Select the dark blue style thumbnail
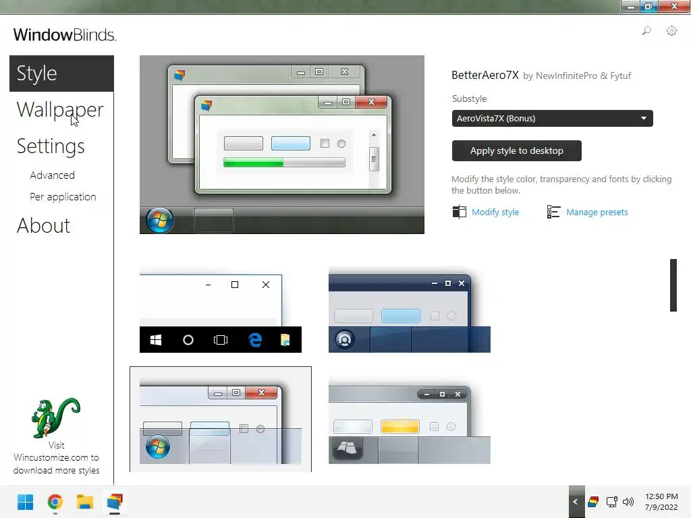 tap(410, 310)
